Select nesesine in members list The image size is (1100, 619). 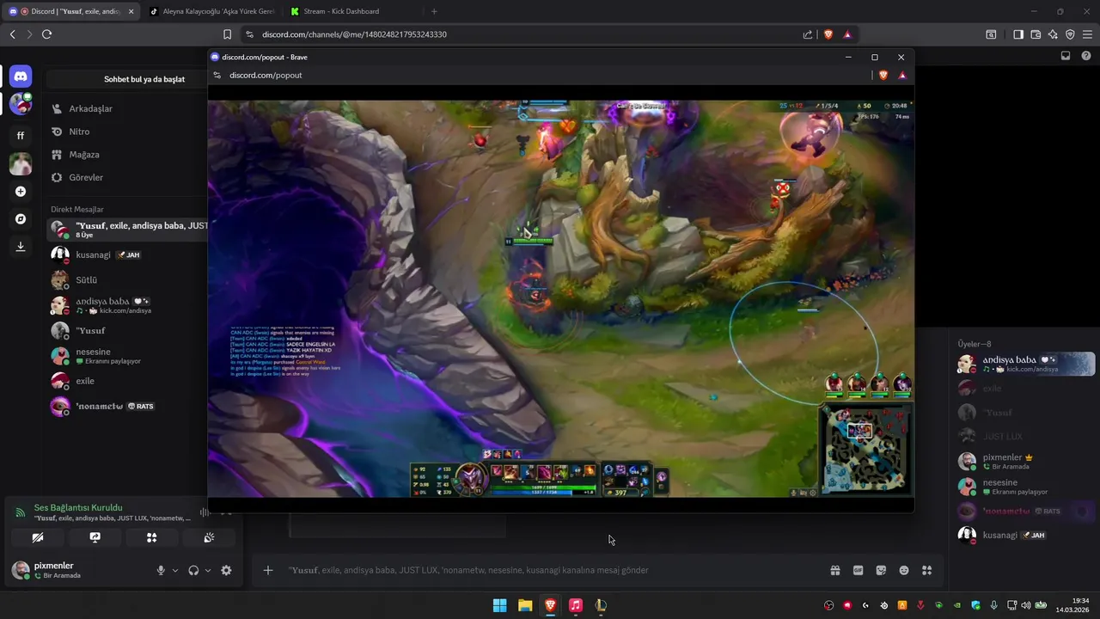click(x=1025, y=487)
